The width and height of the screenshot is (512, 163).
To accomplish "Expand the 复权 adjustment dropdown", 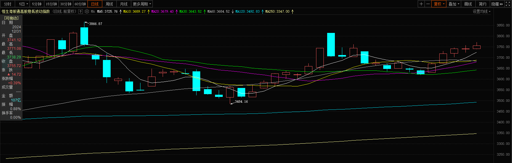I will click(439, 4).
